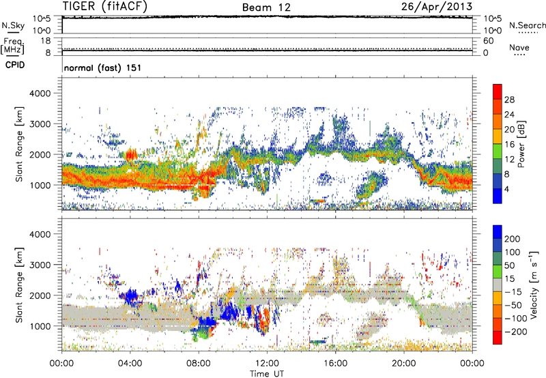Click the 10^5 label beside N.Search
This screenshot has height=378, width=546.
(x=492, y=18)
